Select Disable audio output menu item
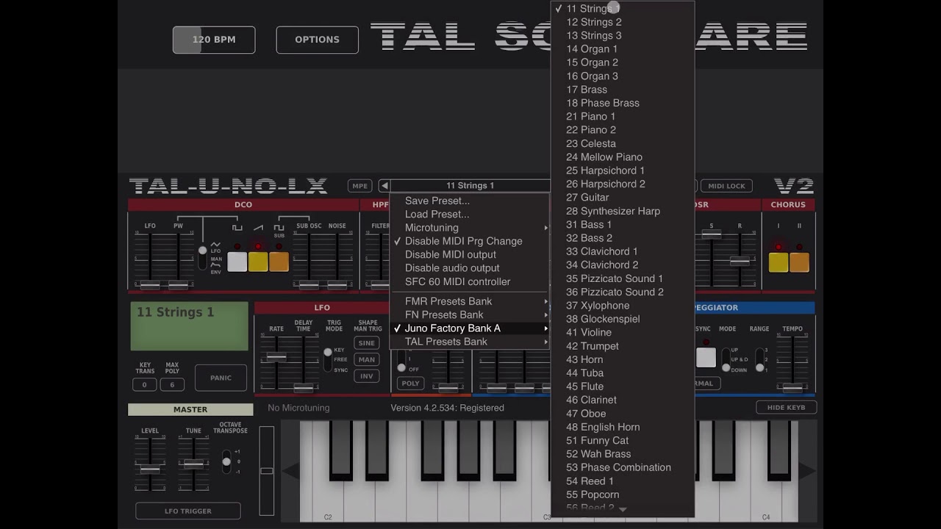The image size is (941, 529). (x=469, y=268)
